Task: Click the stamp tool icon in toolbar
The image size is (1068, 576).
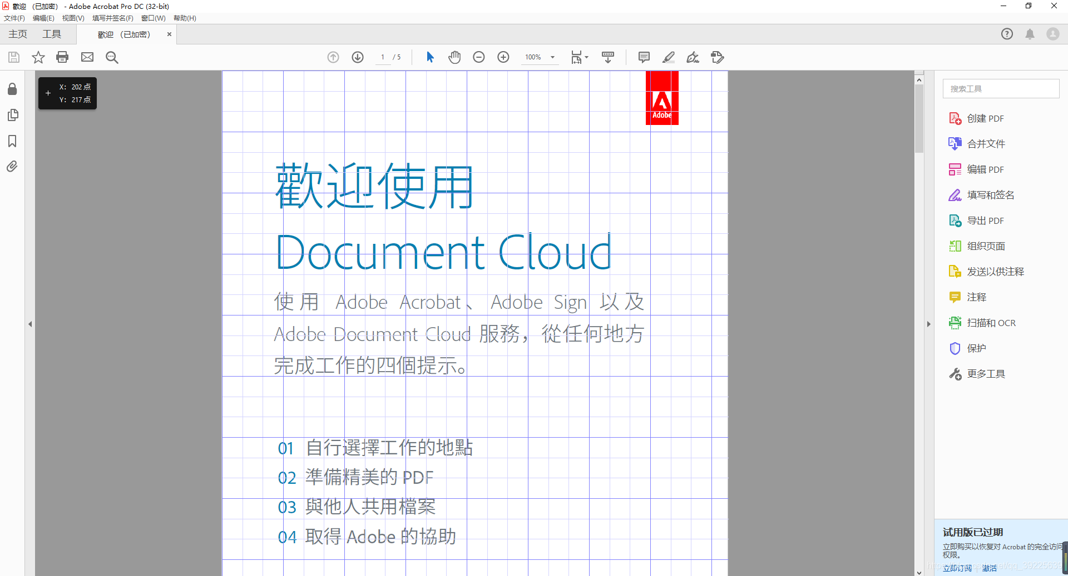Action: [x=718, y=57]
